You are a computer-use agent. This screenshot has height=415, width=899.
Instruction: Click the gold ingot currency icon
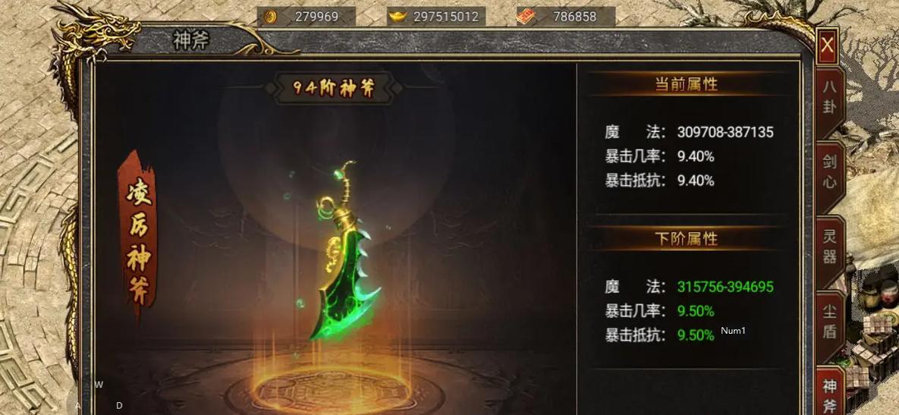398,17
